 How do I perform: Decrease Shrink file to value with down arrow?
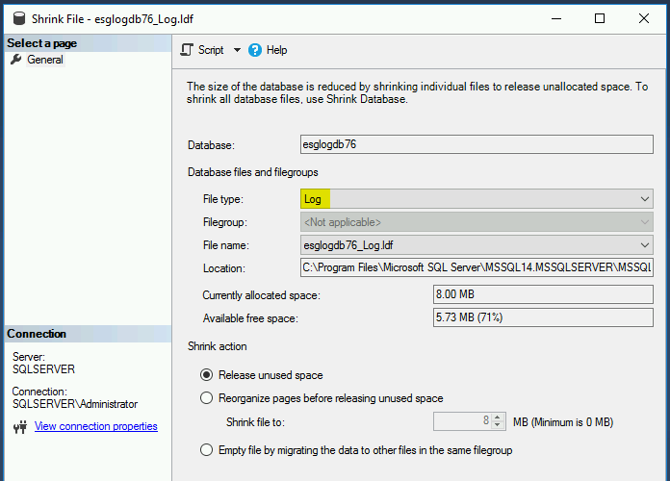point(498,425)
